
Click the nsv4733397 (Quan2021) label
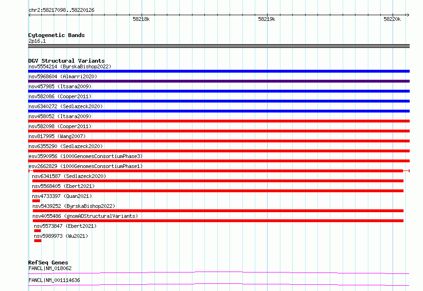click(x=62, y=196)
